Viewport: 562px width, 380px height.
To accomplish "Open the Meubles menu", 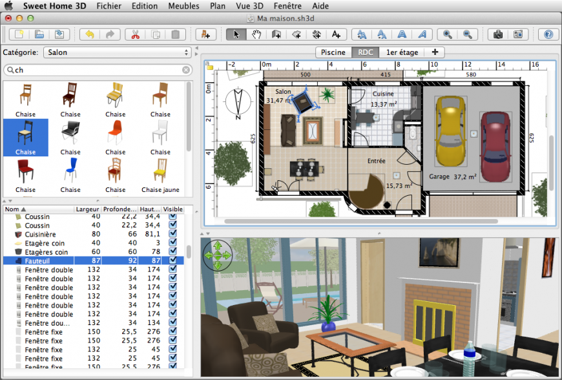I will tap(183, 6).
